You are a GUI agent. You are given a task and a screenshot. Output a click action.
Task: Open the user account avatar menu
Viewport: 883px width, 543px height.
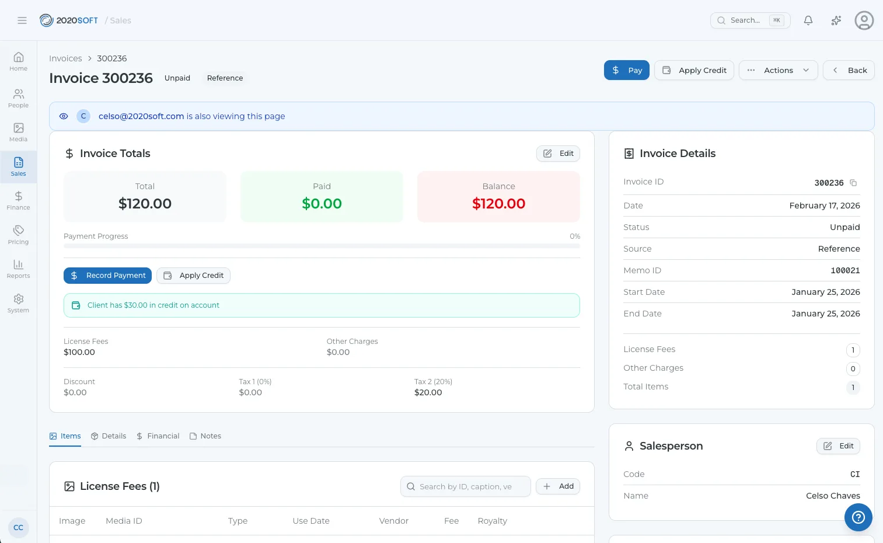[864, 20]
